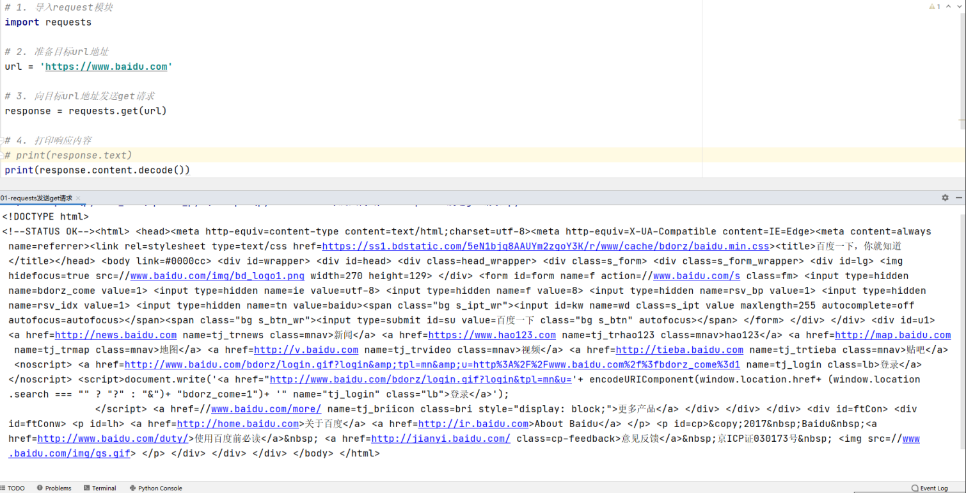The height and width of the screenshot is (493, 966).
Task: Open the www.baidu.com/more/ link
Action: pos(266,408)
